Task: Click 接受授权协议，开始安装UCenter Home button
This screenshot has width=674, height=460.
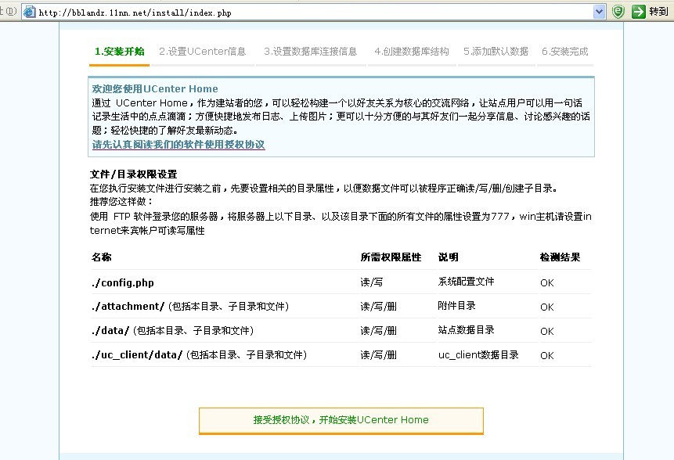Action: 341,420
